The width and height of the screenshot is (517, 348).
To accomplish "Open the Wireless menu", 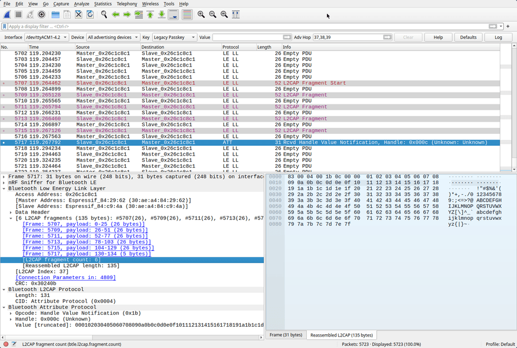I will (x=150, y=3).
